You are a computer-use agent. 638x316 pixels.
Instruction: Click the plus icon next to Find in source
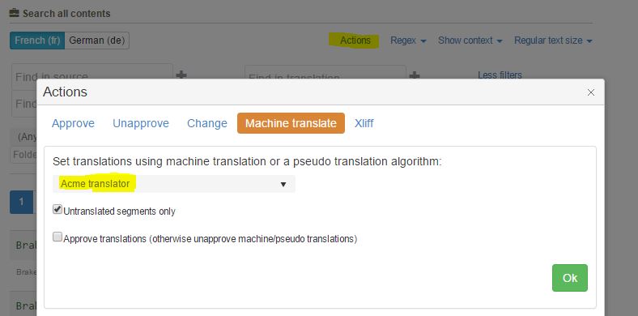(x=181, y=75)
